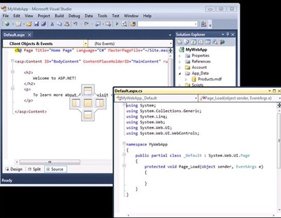Click the New Project toolbar icon
Screen dimensions: 281x218
tap(7, 24)
